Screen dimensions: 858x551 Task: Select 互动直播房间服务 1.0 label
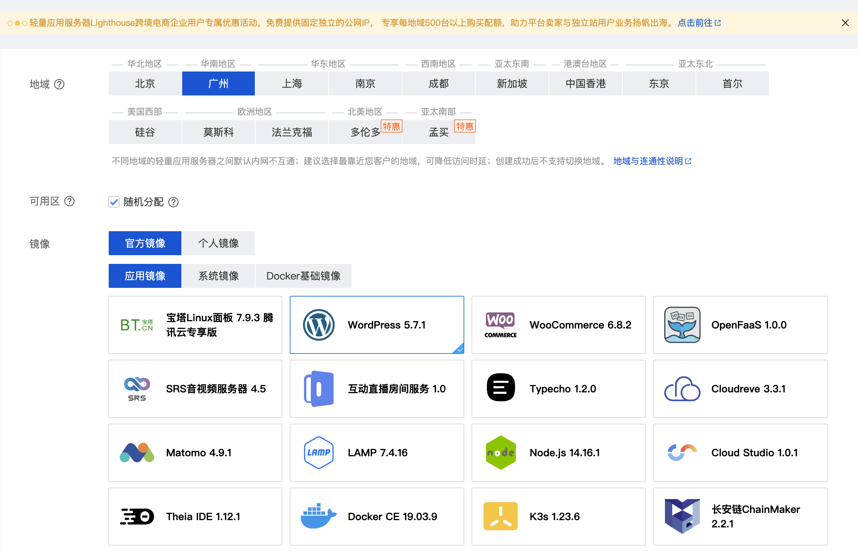tap(397, 389)
